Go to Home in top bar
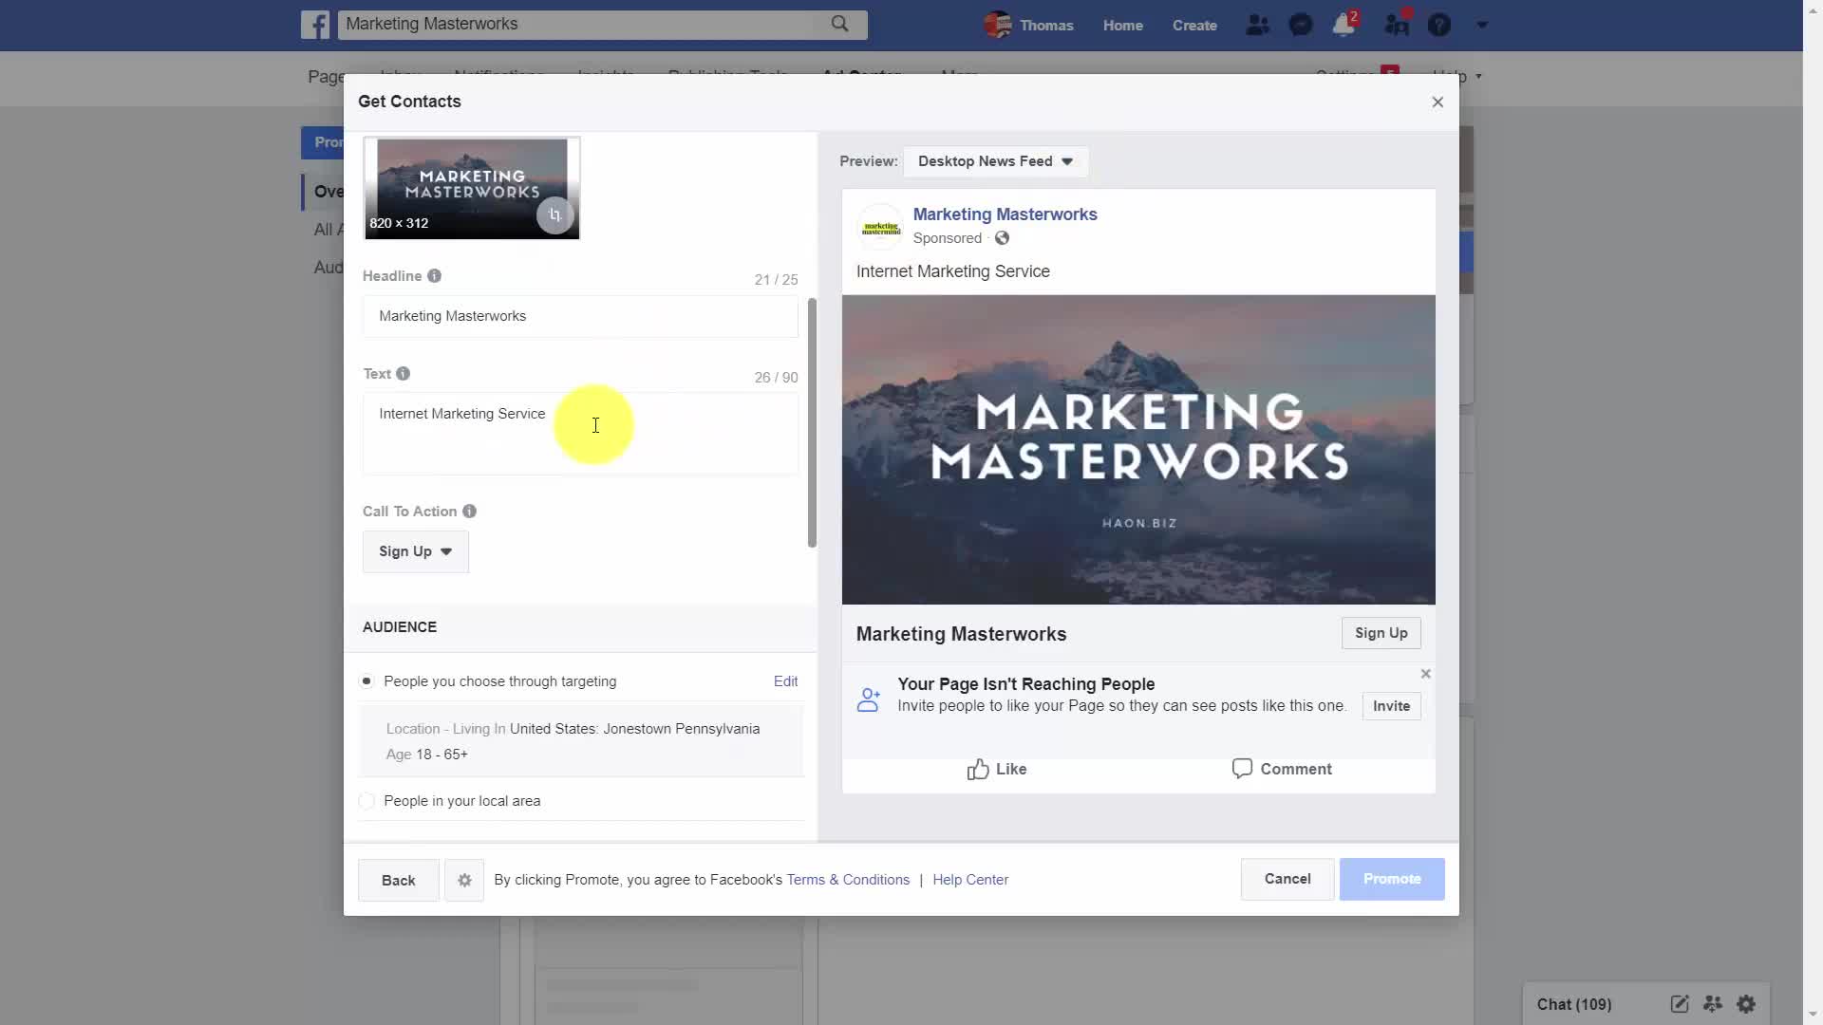This screenshot has height=1025, width=1823. tap(1122, 26)
